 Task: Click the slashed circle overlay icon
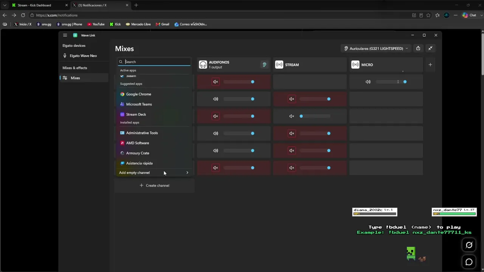[469, 245]
